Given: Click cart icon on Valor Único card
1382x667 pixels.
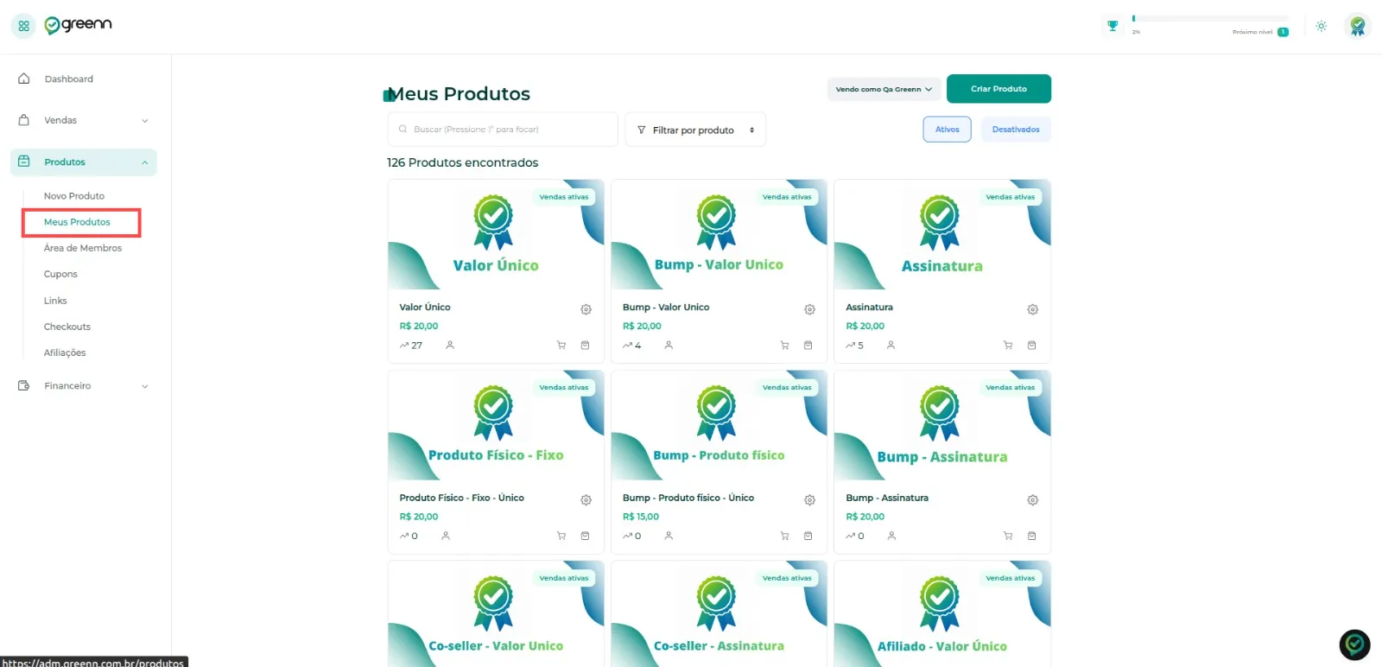Looking at the screenshot, I should (561, 346).
